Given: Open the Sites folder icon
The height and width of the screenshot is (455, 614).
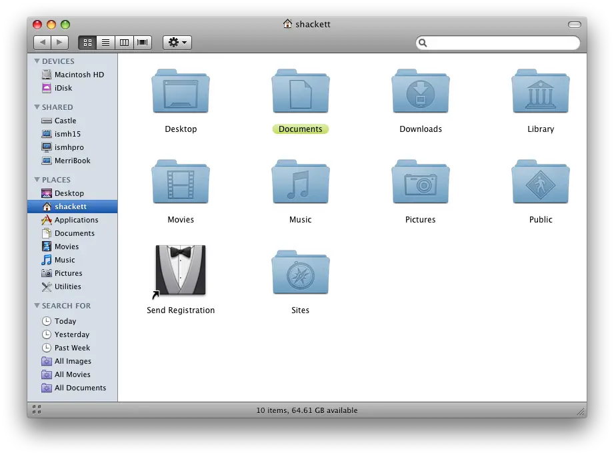Looking at the screenshot, I should point(301,272).
